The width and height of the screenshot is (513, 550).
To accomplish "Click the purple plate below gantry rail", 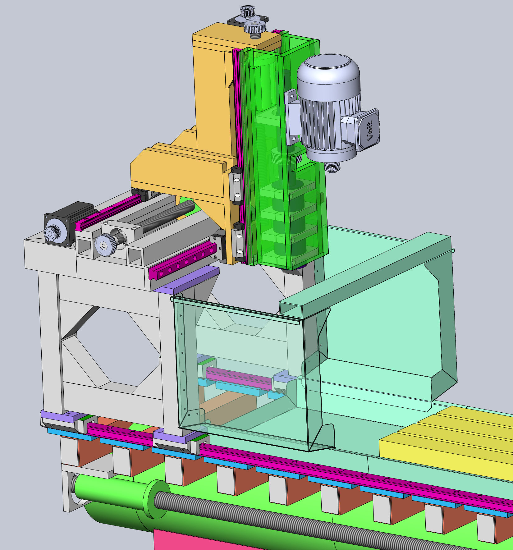I will [x=186, y=280].
